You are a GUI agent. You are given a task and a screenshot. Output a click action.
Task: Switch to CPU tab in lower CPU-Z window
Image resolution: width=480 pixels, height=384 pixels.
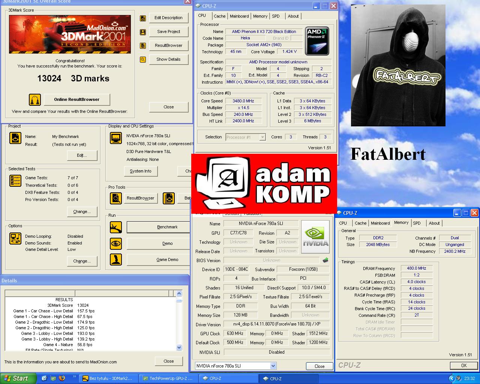click(x=343, y=223)
